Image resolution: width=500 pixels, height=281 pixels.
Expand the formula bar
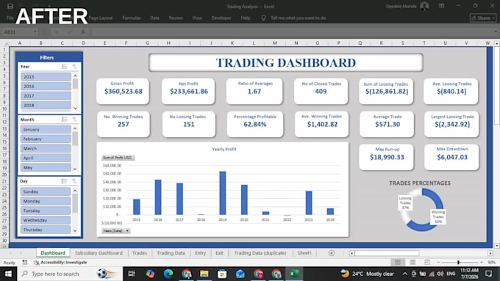(495, 32)
